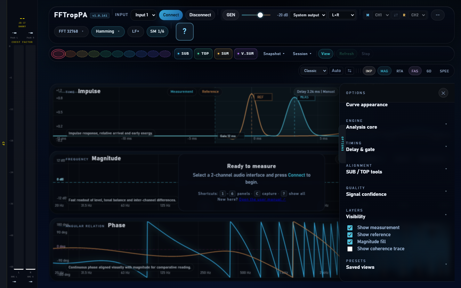Open the L+R channel dropdown
Viewport: 461px width, 288px height.
[342, 15]
